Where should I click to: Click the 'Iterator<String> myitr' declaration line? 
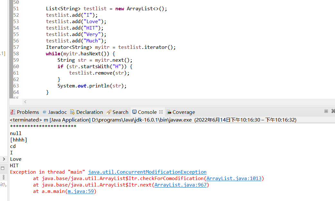111,47
